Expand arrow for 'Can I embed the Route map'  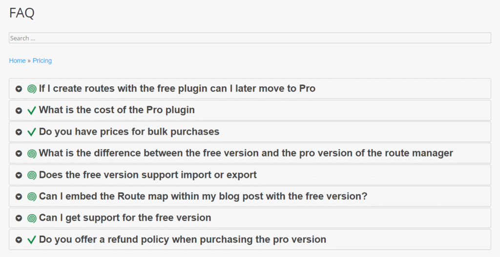[x=19, y=197]
